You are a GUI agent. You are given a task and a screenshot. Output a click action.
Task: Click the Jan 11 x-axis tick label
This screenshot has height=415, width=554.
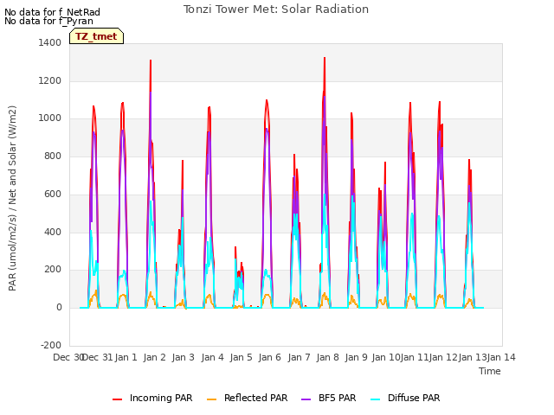[415, 357]
